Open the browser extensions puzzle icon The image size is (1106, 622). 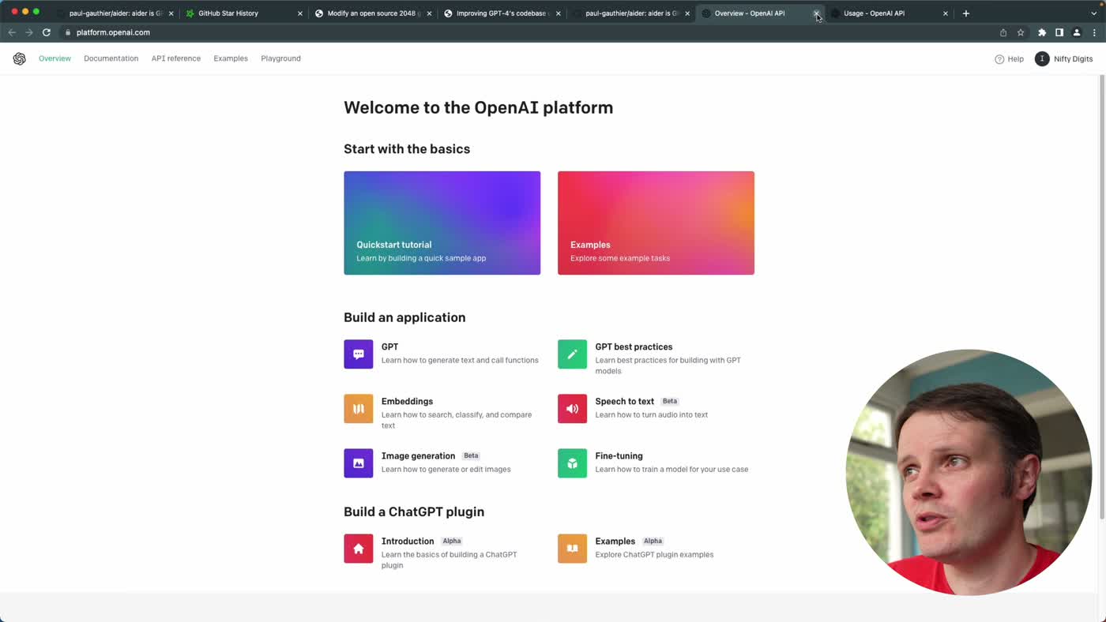click(x=1042, y=32)
